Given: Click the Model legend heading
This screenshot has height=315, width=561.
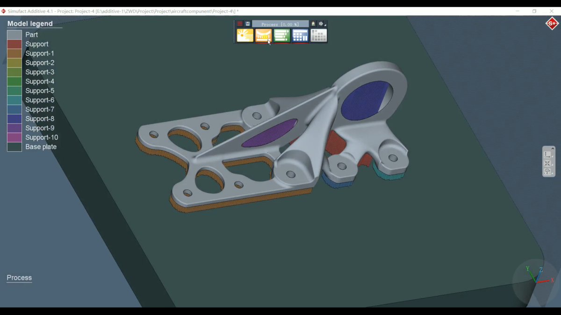Looking at the screenshot, I should pos(30,24).
